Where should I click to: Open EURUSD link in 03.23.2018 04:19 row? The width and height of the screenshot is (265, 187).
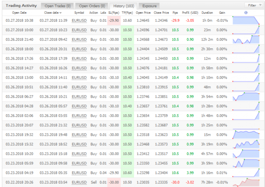(79, 173)
